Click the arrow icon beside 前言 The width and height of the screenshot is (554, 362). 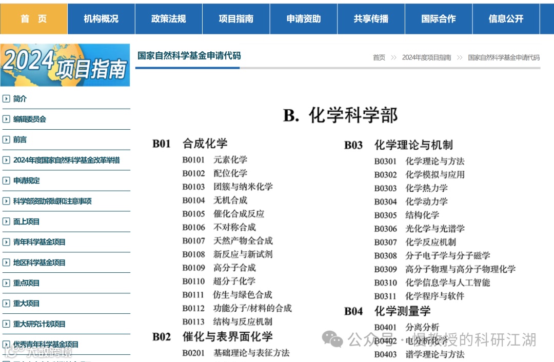click(6, 139)
